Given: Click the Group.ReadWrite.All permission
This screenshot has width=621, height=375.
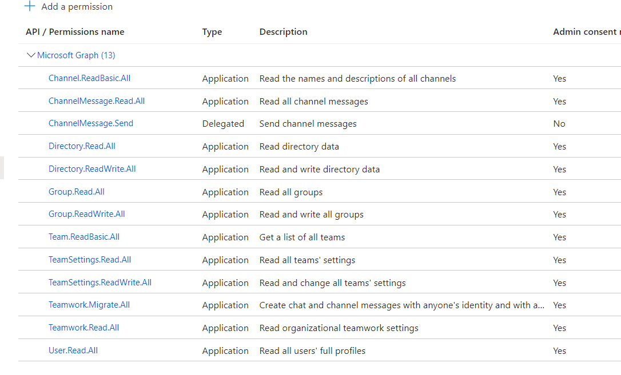Looking at the screenshot, I should (x=86, y=214).
